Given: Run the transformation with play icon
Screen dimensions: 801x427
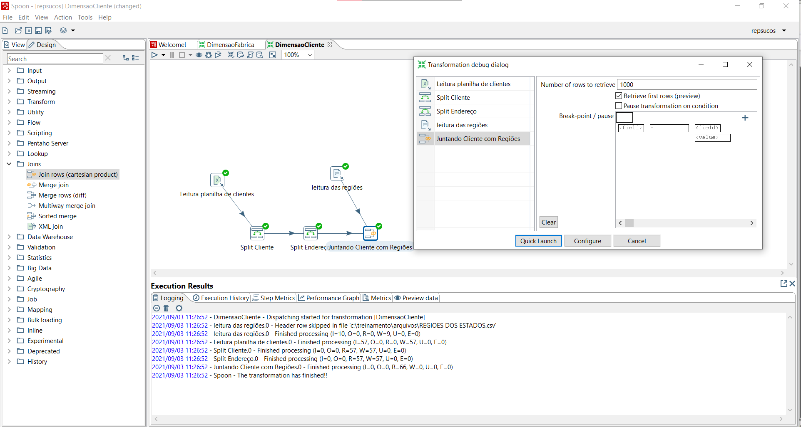Looking at the screenshot, I should (x=154, y=55).
